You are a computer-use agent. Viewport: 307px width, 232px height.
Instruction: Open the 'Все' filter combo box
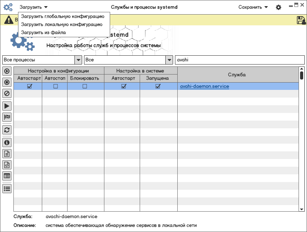169,60
